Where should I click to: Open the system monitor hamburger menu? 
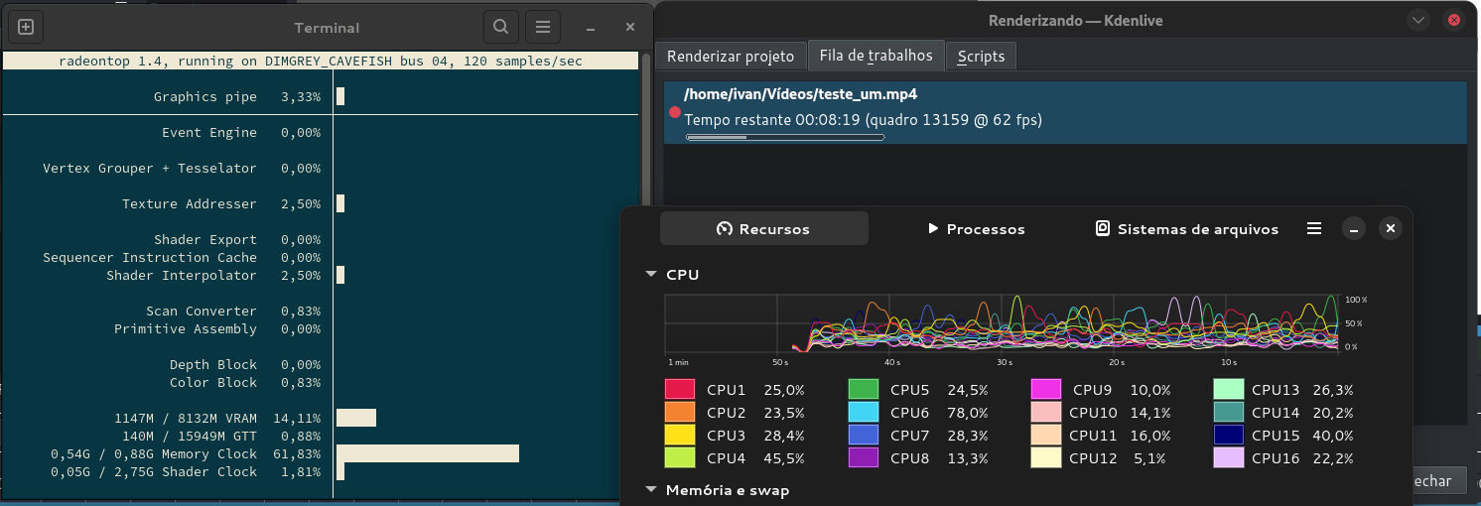pos(1314,228)
